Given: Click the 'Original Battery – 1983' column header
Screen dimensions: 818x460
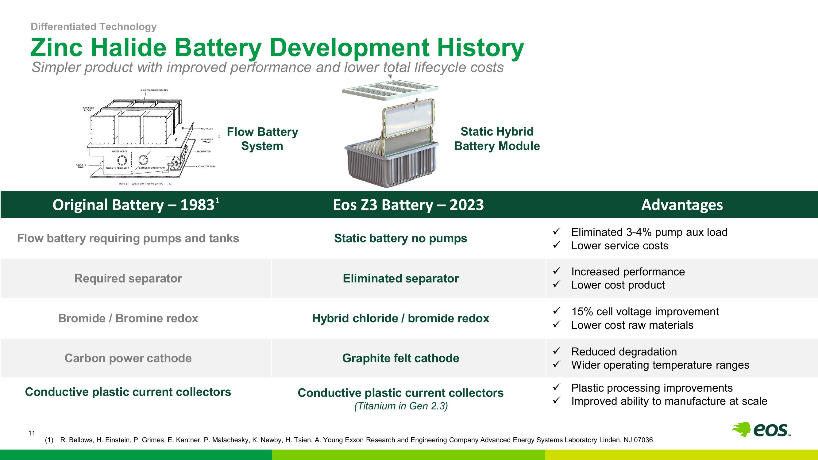Looking at the screenshot, I should (x=136, y=205).
